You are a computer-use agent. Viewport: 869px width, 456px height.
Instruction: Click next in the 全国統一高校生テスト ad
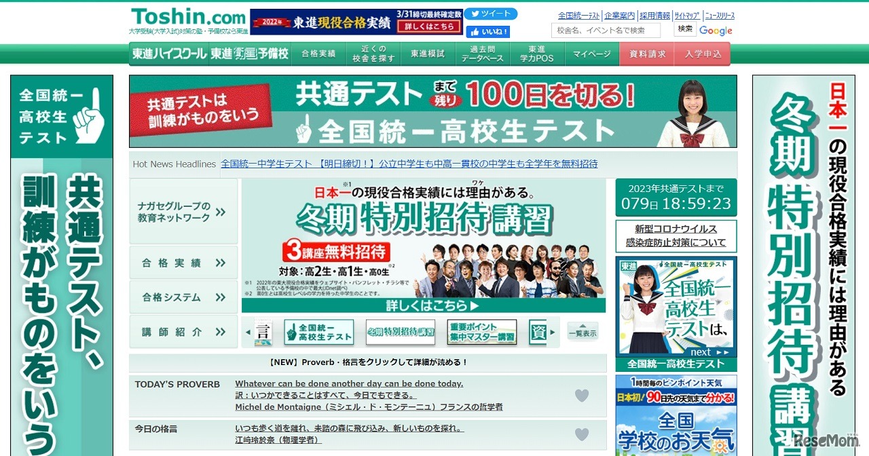coord(709,352)
